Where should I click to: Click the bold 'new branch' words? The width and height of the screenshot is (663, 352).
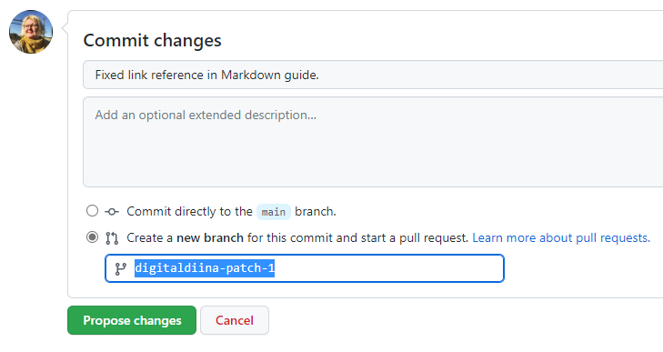[x=210, y=237]
